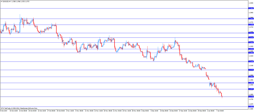Select the 1.2825 horizontal level price label
The height and width of the screenshot is (112, 254).
click(251, 19)
